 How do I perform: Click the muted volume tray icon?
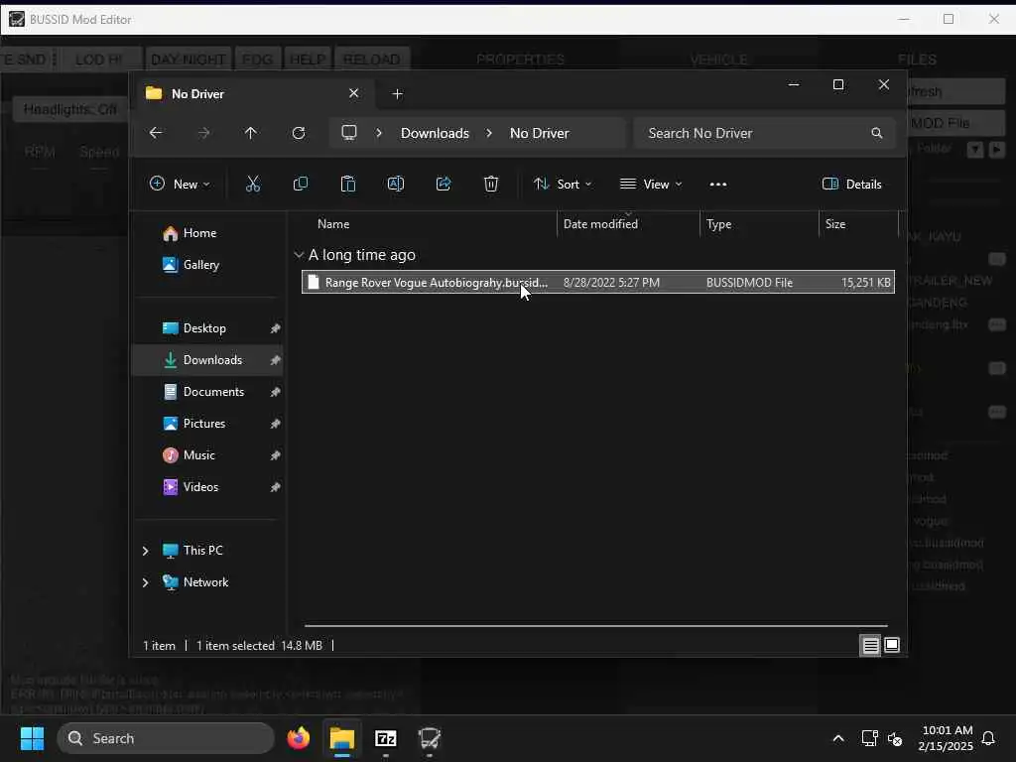[895, 738]
